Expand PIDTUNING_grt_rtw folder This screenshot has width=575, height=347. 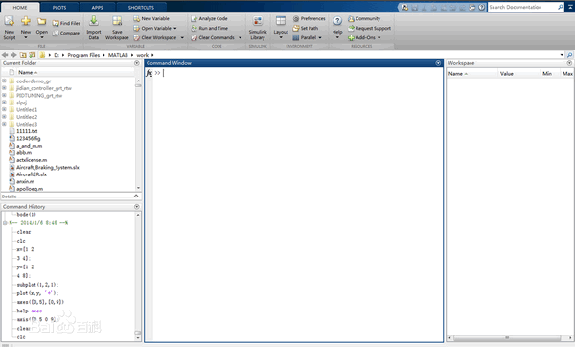click(4, 95)
